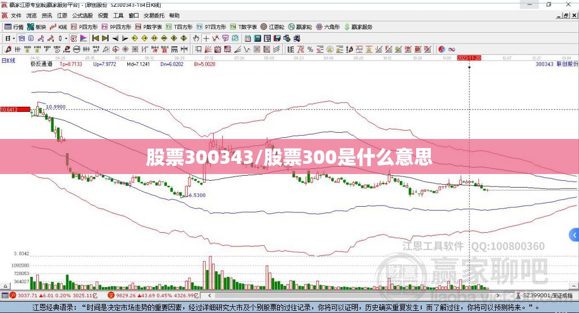Open the T数字表 tool
579x313 pixels.
click(x=243, y=27)
